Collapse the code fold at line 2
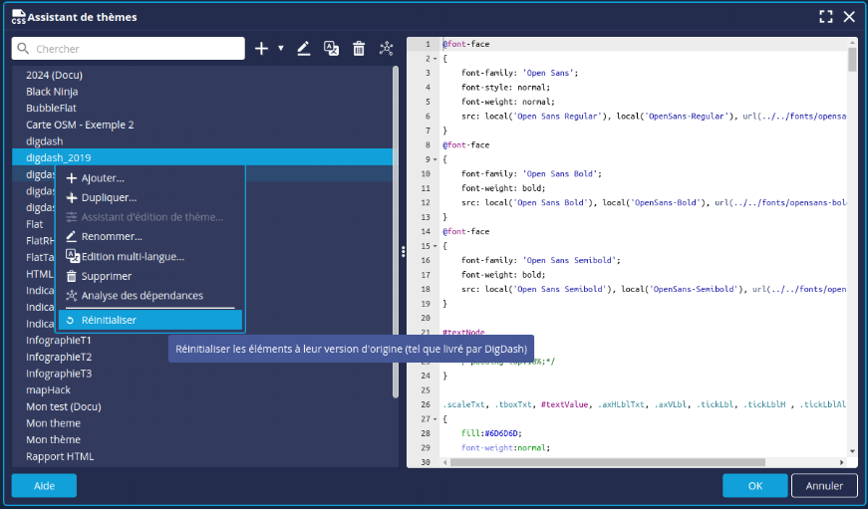This screenshot has height=509, width=868. click(435, 59)
